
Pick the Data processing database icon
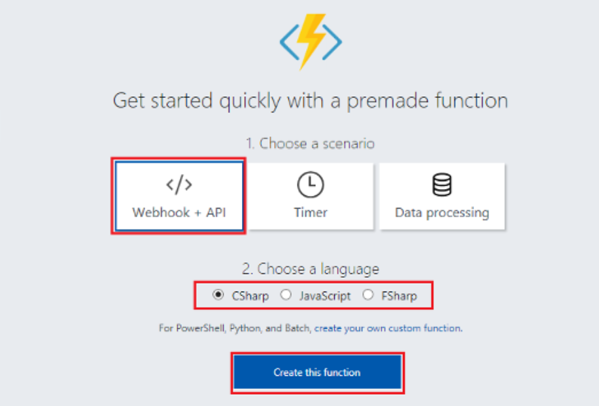point(442,185)
